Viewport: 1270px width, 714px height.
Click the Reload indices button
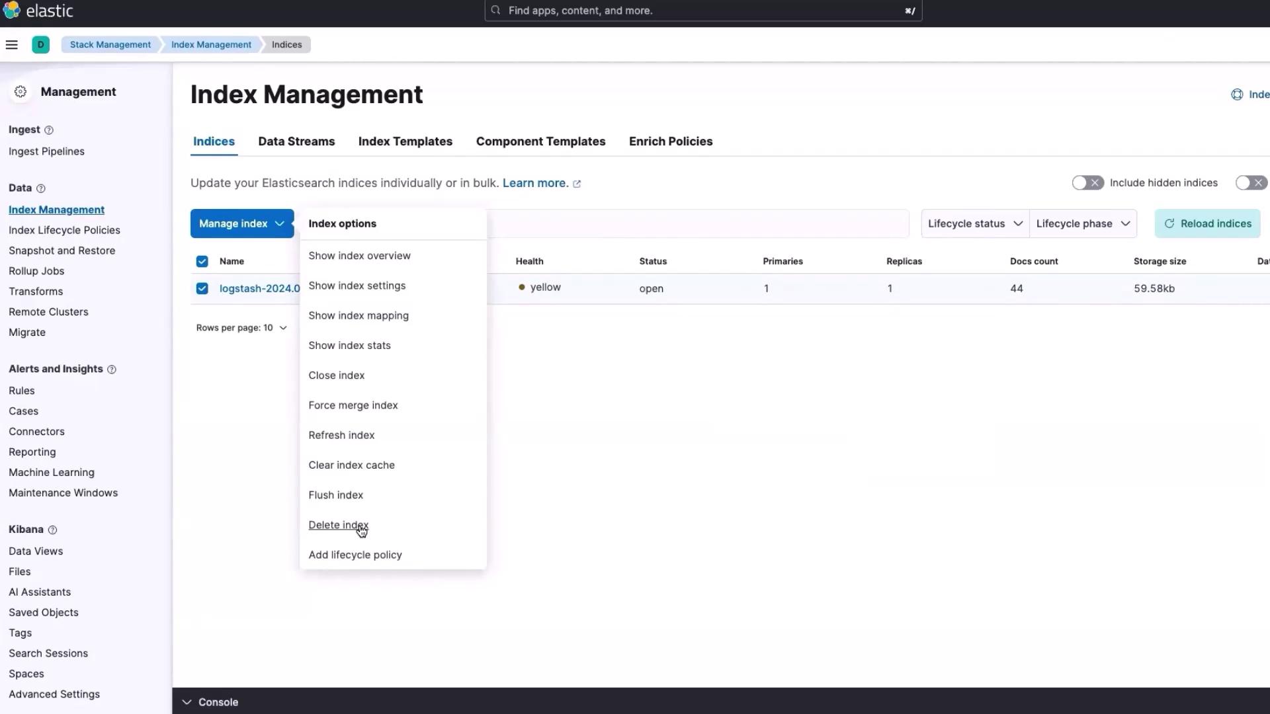click(x=1207, y=224)
